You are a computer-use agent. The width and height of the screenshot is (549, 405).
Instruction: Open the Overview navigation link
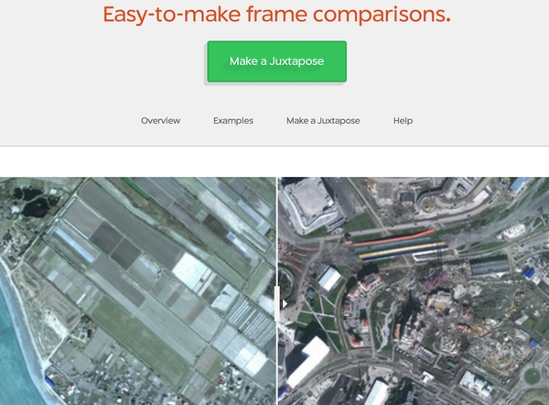pyautogui.click(x=160, y=121)
